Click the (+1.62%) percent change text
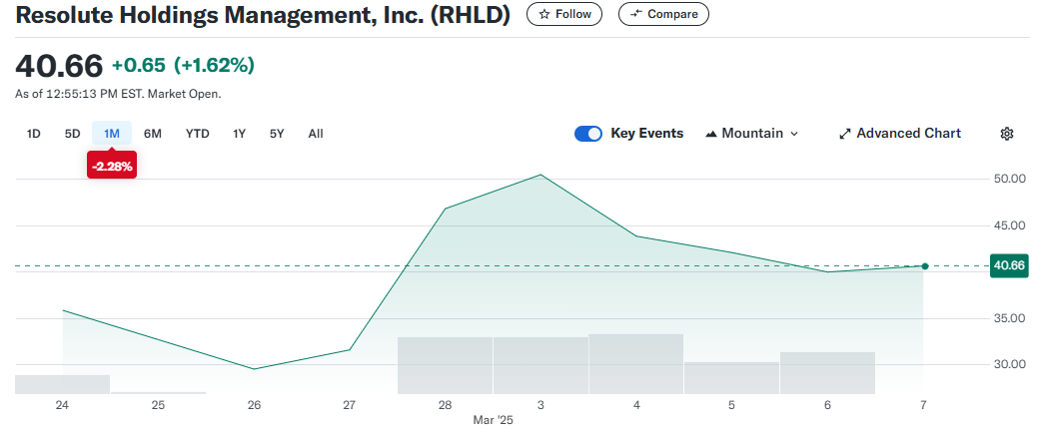This screenshot has width=1051, height=433. [x=214, y=66]
